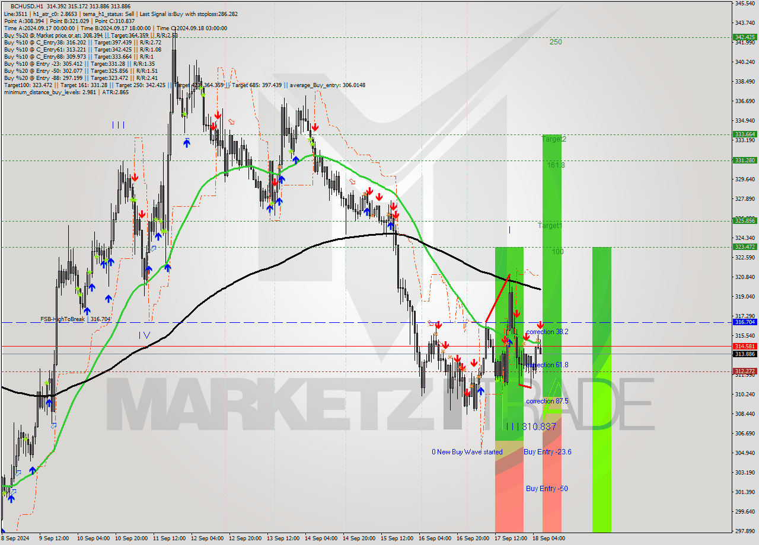
Task: Click the '14 Sep 04:00' time axis label
Action: pos(321,538)
